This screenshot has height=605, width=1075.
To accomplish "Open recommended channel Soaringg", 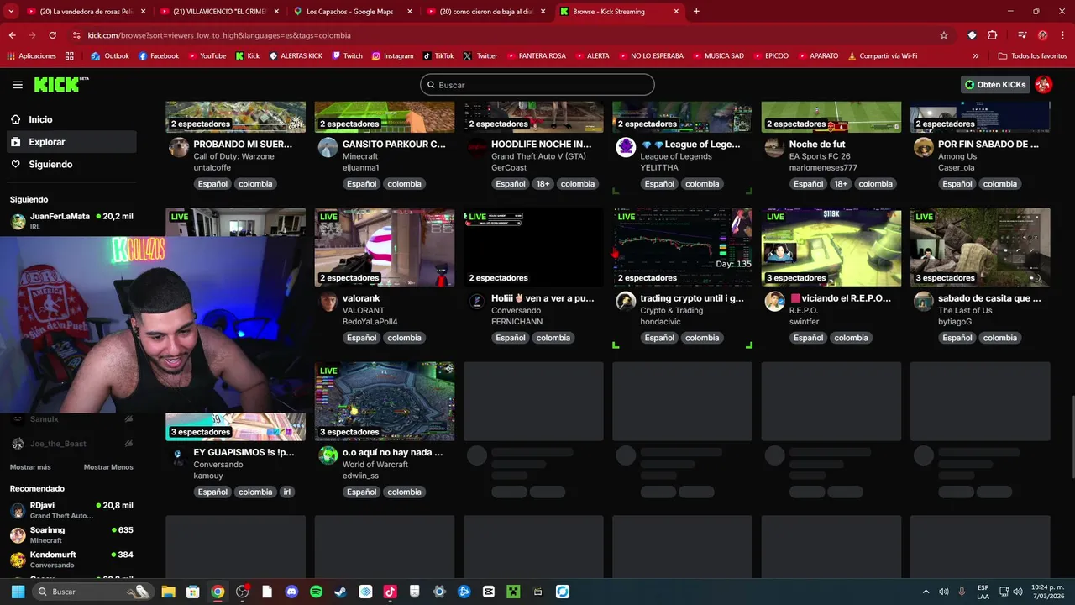I will tap(71, 535).
